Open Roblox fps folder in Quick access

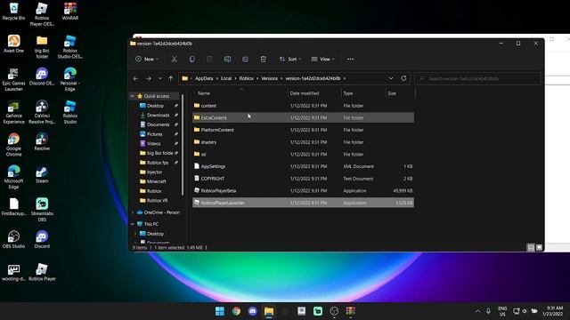coord(158,163)
